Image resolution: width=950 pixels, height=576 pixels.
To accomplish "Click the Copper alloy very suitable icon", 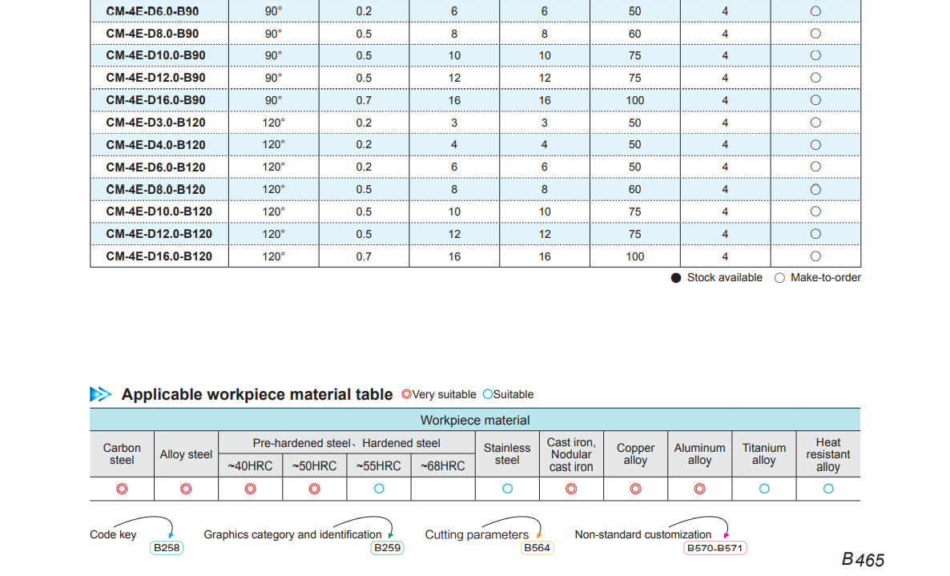I will [x=635, y=489].
